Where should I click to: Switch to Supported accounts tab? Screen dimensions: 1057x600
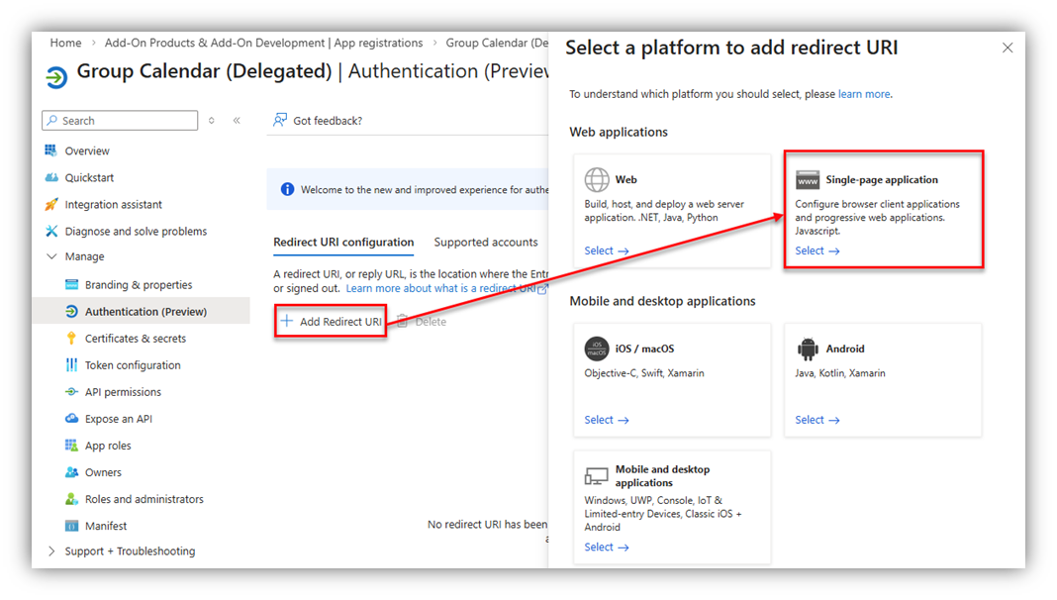click(x=485, y=242)
